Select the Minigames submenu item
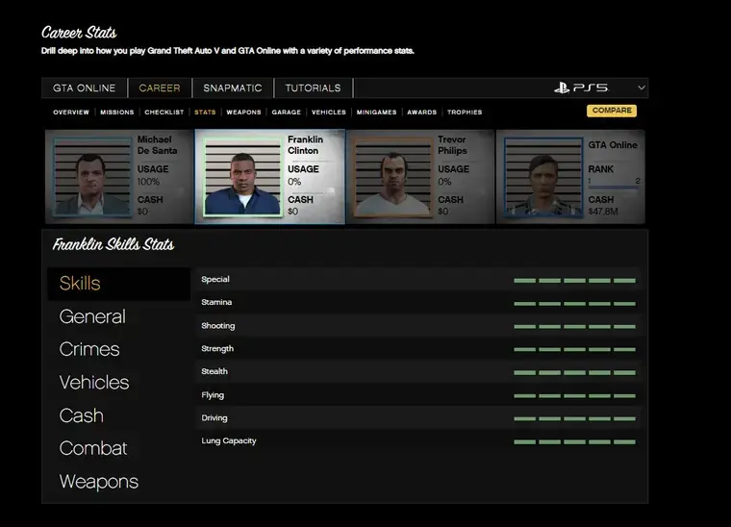This screenshot has width=731, height=527. [x=376, y=113]
